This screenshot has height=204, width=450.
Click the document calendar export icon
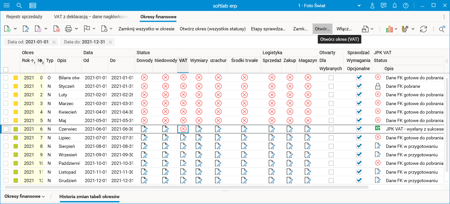[x=365, y=29]
